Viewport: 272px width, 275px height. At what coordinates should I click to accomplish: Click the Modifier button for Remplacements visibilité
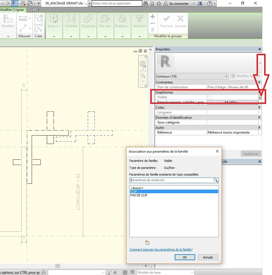click(x=233, y=102)
